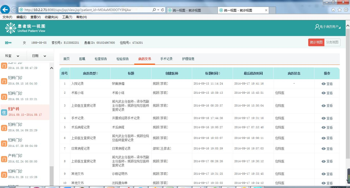Click the 门 icon beside 产科门诊 visit

point(4,159)
